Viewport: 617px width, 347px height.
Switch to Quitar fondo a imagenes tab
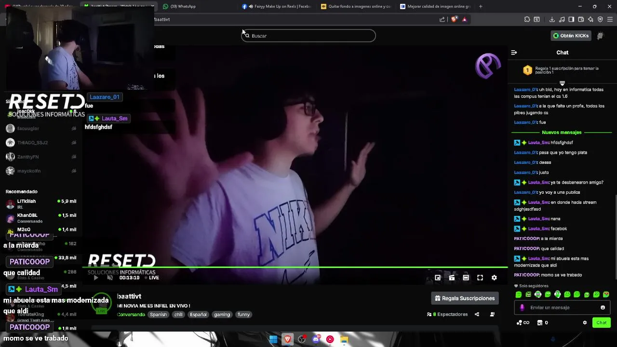click(355, 6)
